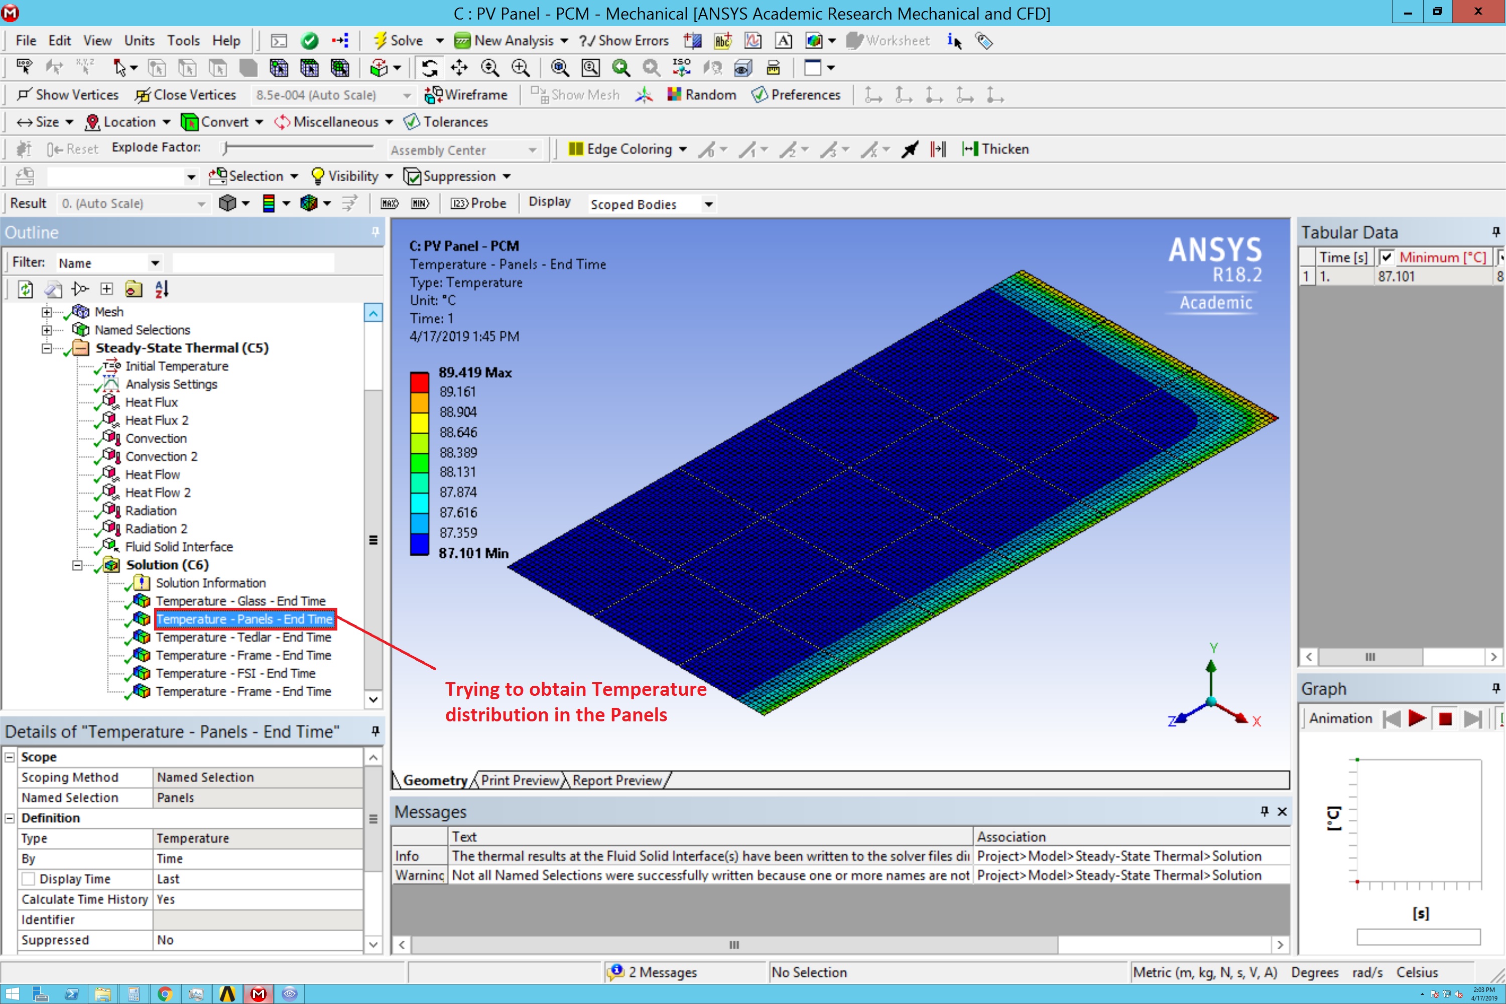Viewport: 1506px width, 1004px height.
Task: Open the Units menu
Action: [x=140, y=40]
